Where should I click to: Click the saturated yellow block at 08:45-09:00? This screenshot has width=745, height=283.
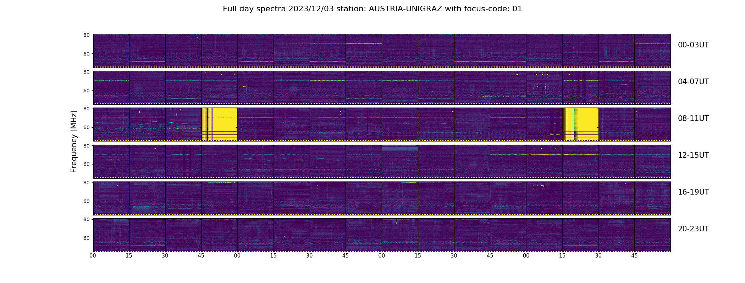(220, 125)
